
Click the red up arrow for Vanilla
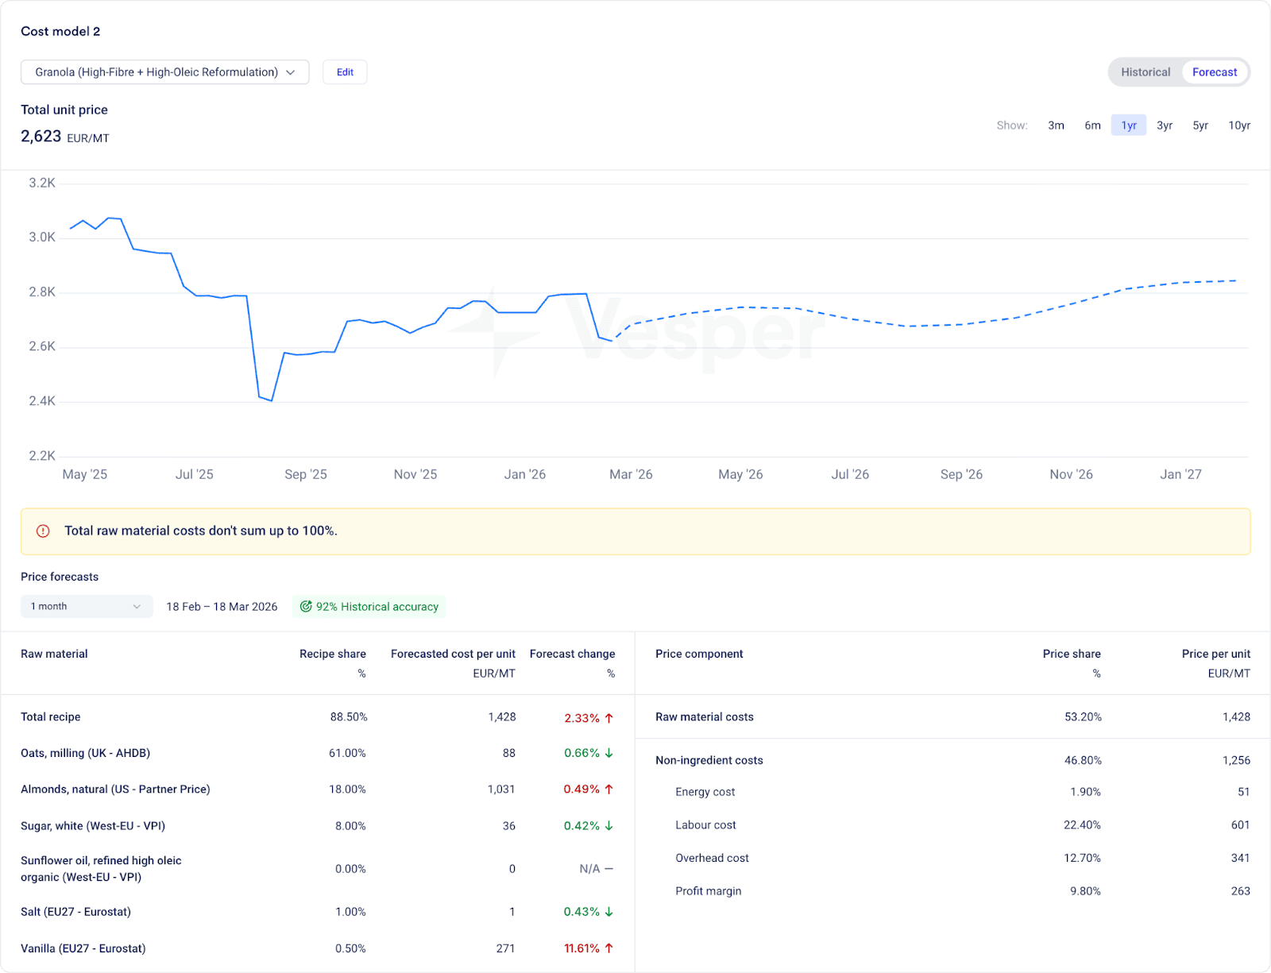tap(609, 948)
